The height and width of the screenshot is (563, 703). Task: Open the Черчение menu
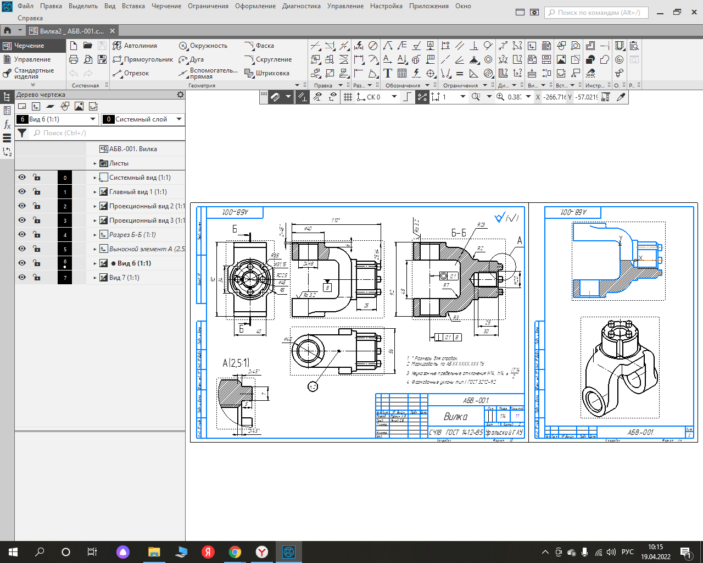pyautogui.click(x=166, y=6)
